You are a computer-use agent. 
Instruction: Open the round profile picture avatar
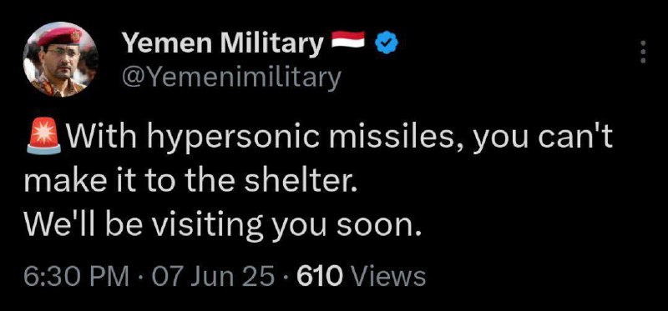(60, 59)
